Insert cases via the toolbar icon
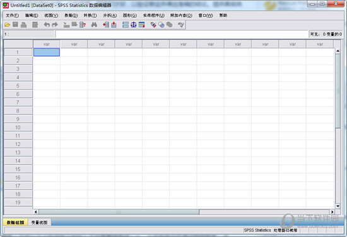The image size is (347, 237). click(x=106, y=25)
